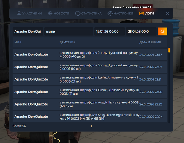The image size is (184, 143).
Task: Select the Oleg_Benningtonetti fine entry
Action: point(90,117)
